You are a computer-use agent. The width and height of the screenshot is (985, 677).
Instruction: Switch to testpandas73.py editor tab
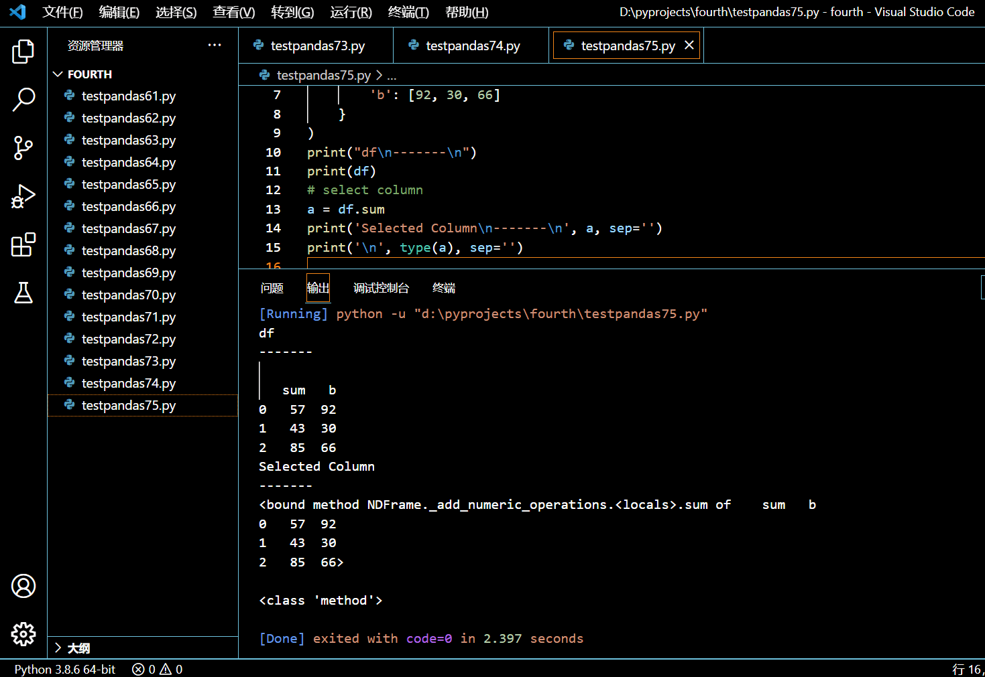tap(316, 46)
